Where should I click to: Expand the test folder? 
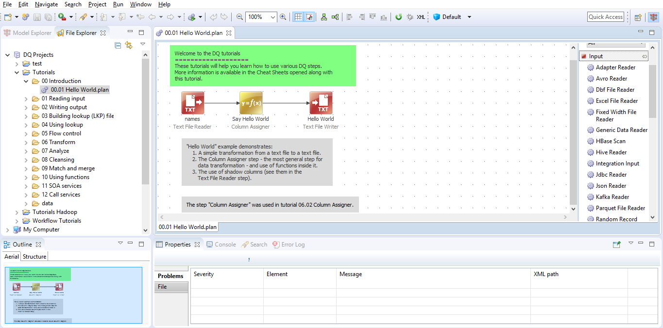(17, 64)
